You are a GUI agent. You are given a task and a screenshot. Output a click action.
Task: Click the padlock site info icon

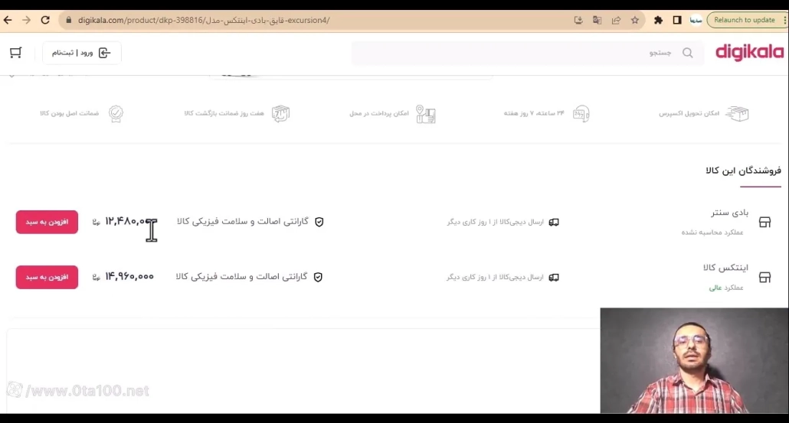point(69,20)
